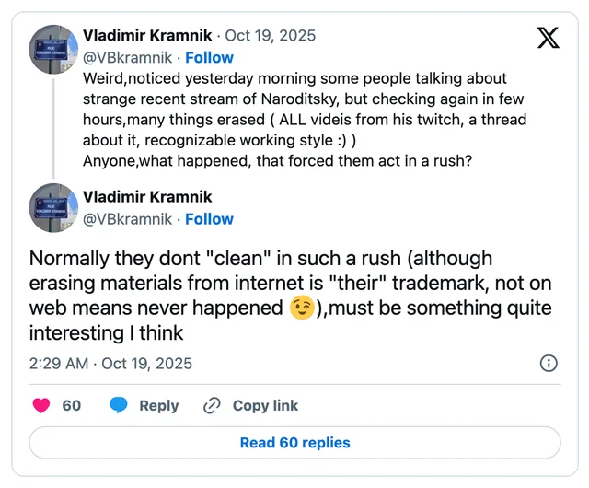
Task: Open the top Vladimir Kramnik avatar
Action: [53, 50]
